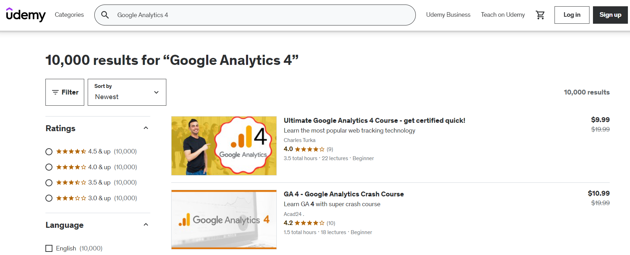This screenshot has height=255, width=630.
Task: Click the search magnifying glass icon
Action: (105, 15)
